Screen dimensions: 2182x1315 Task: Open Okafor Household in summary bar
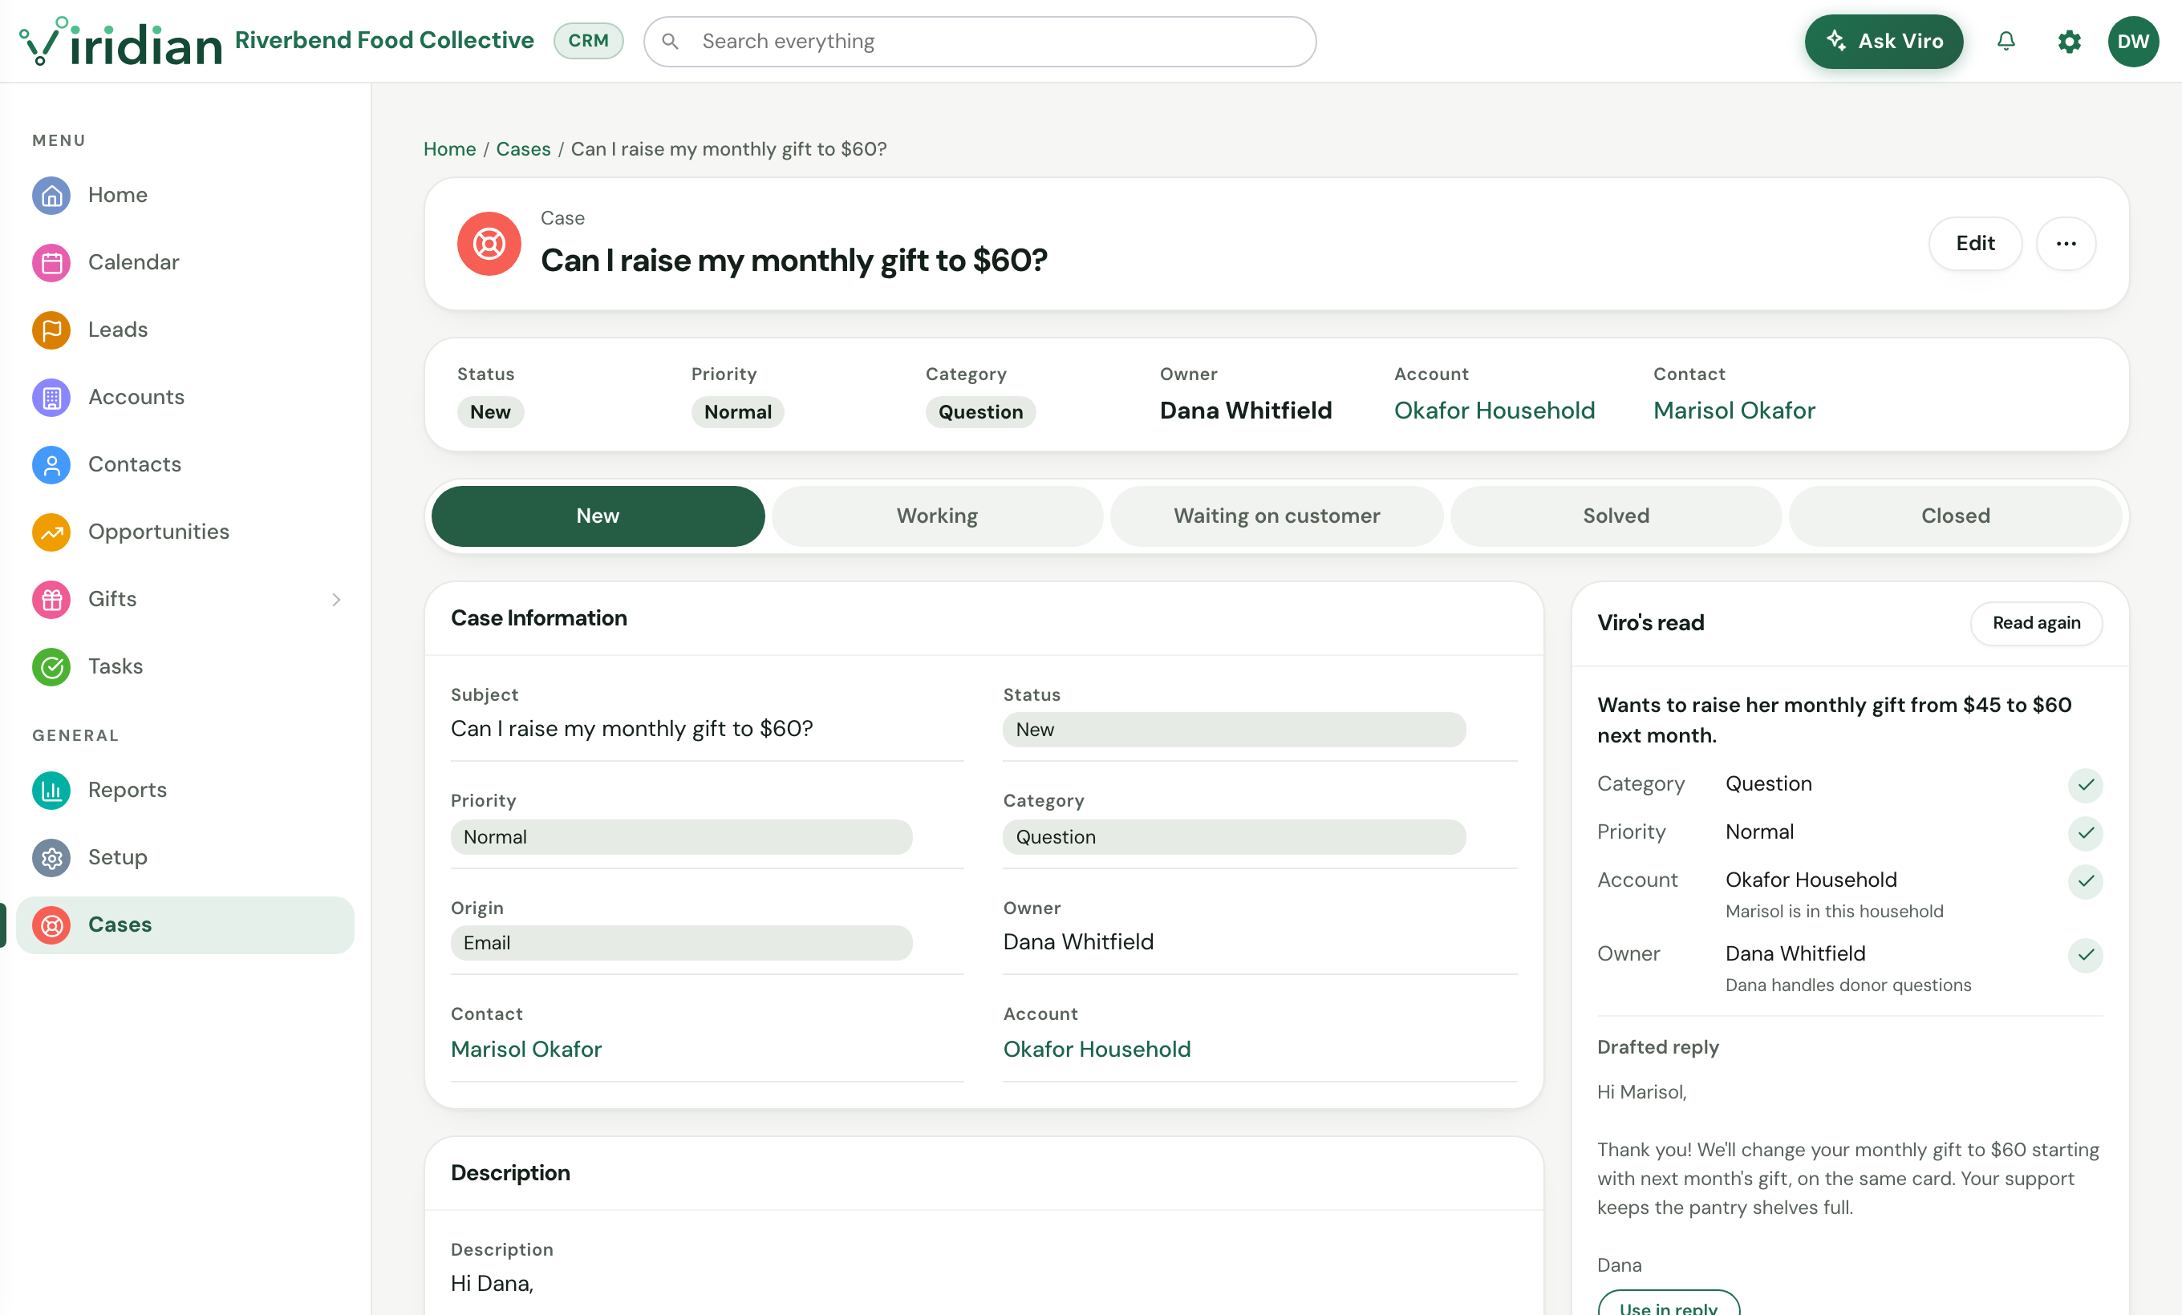click(x=1494, y=411)
